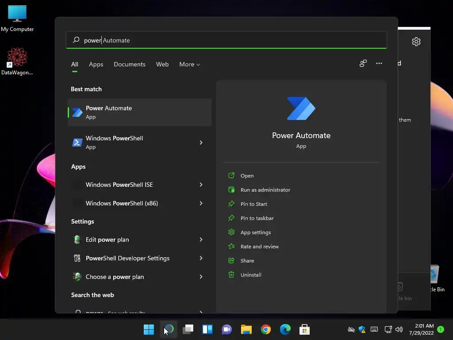The width and height of the screenshot is (453, 340).
Task: Select Windows PowerShell ISE result
Action: [x=139, y=185]
